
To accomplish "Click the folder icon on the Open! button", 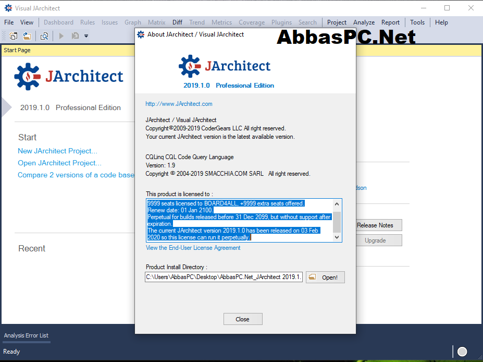I will tap(312, 277).
